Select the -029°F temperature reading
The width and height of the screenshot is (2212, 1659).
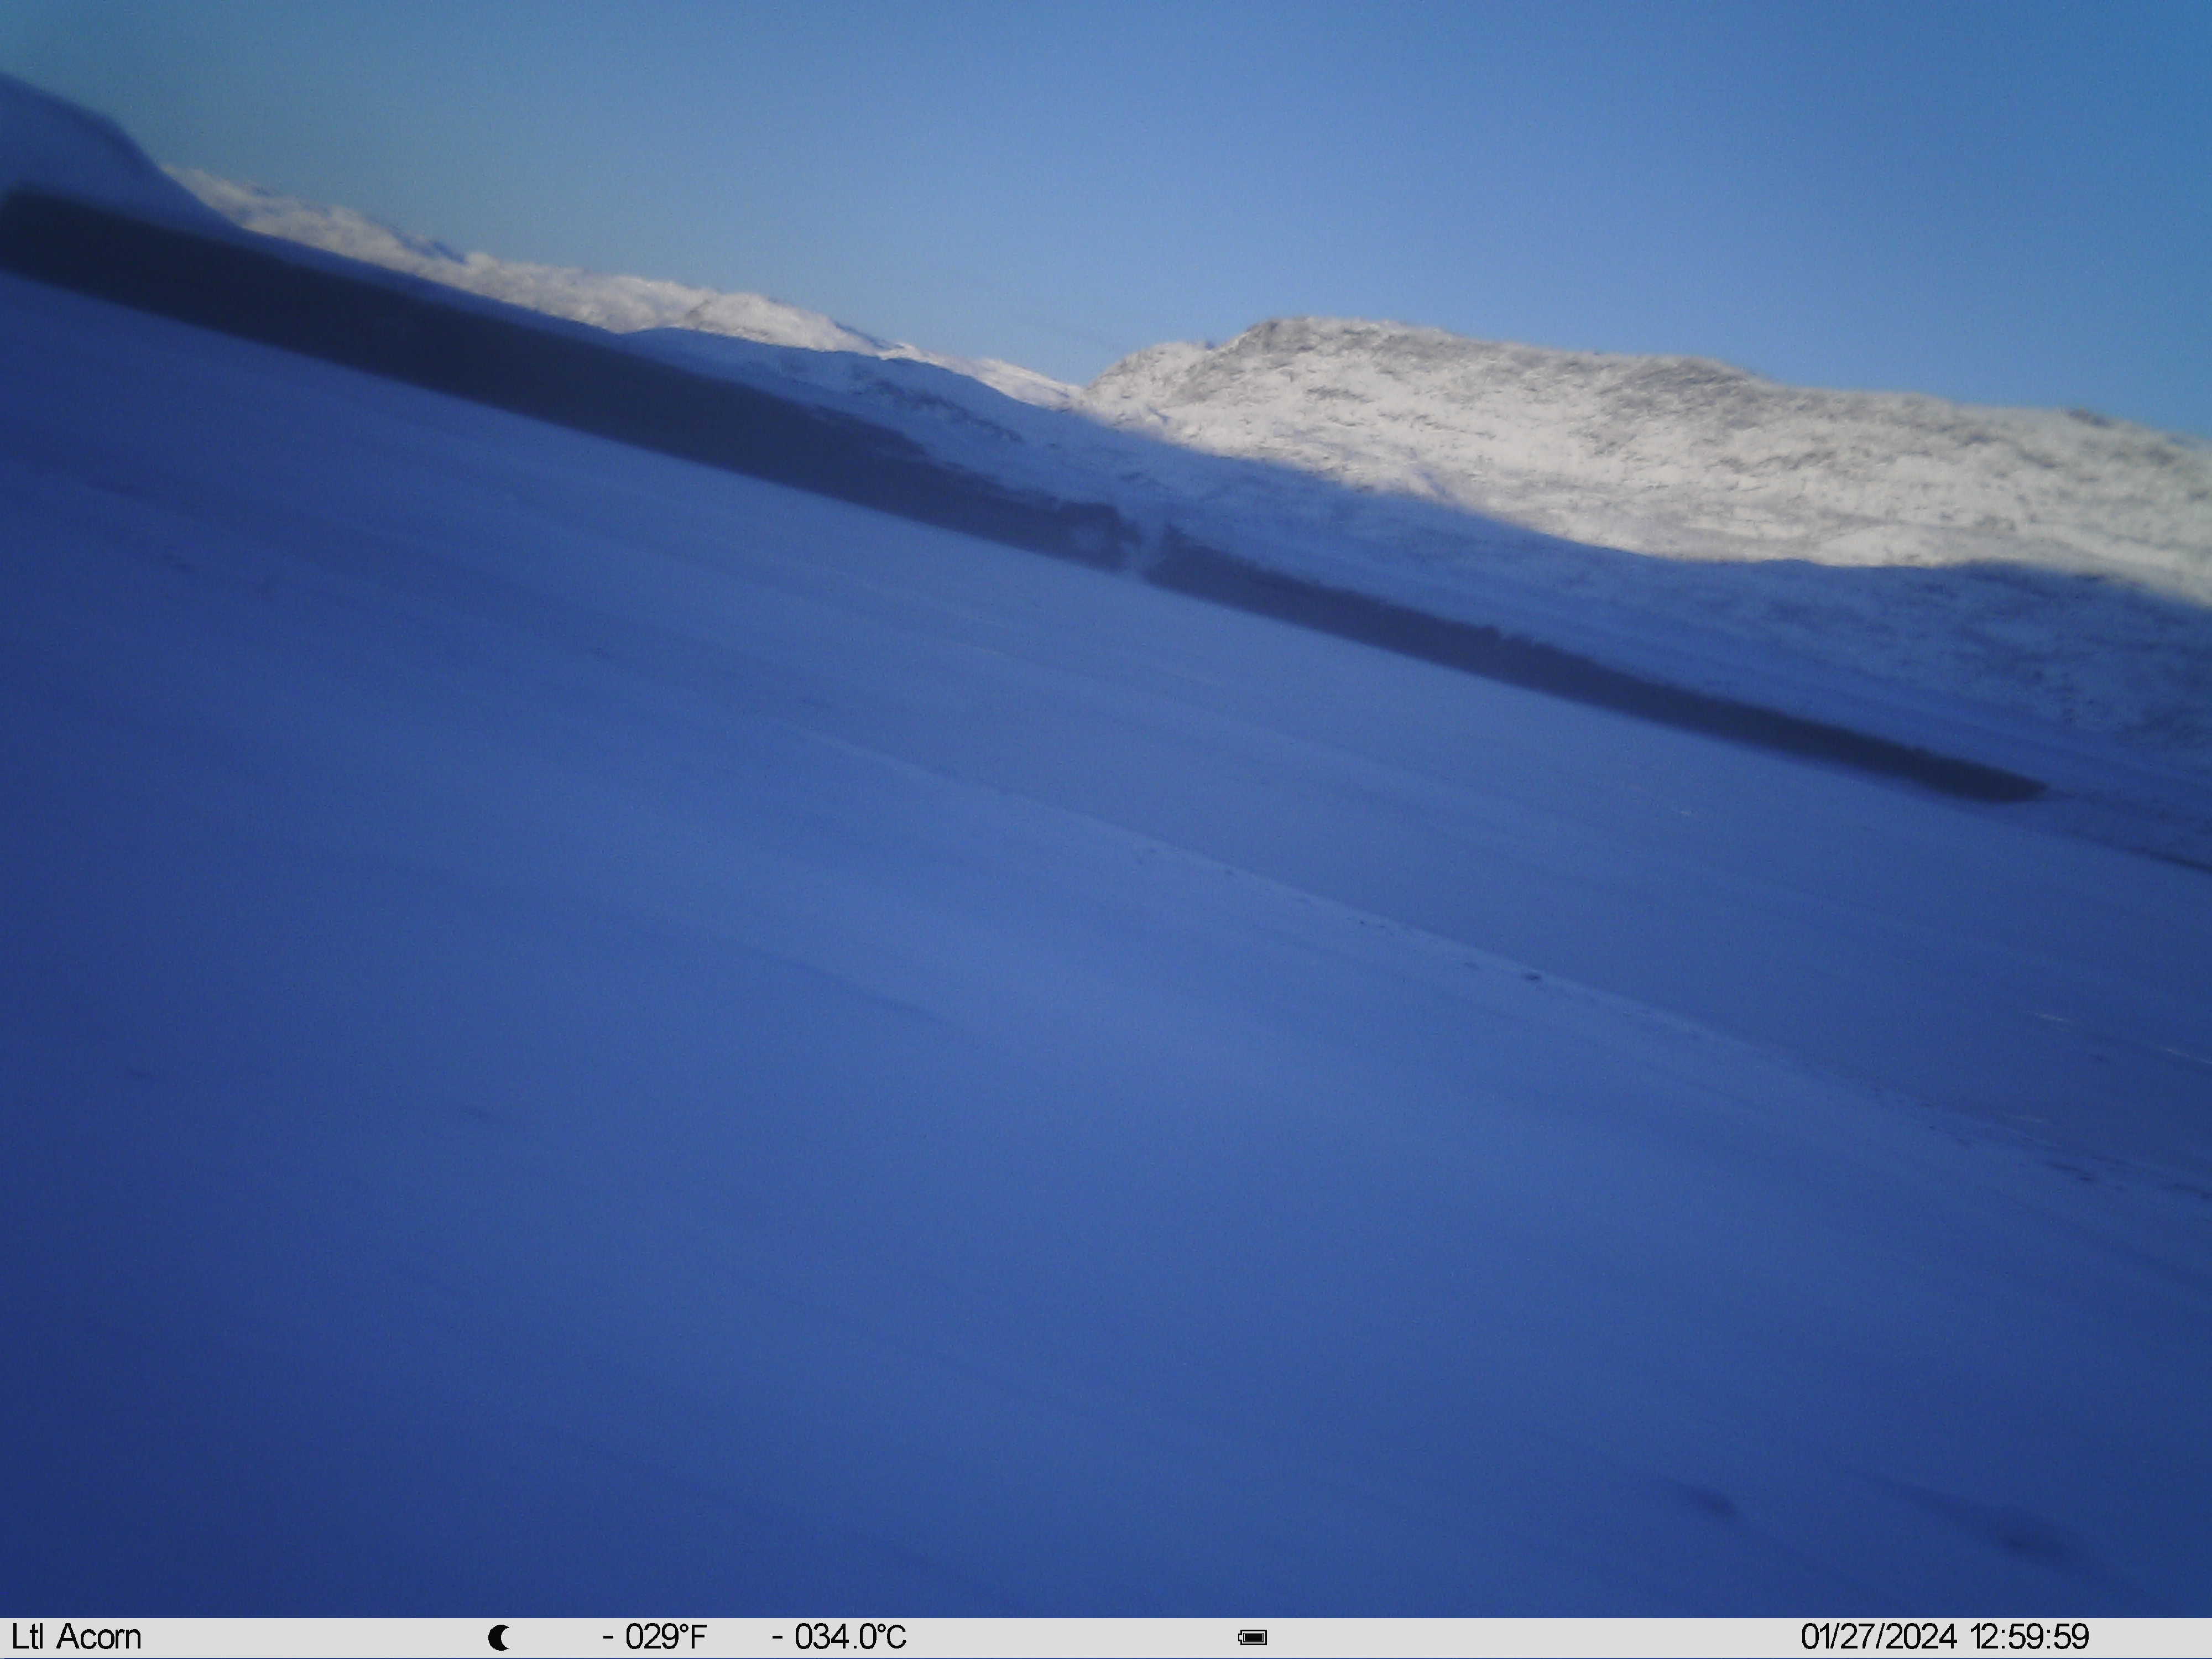point(654,1637)
